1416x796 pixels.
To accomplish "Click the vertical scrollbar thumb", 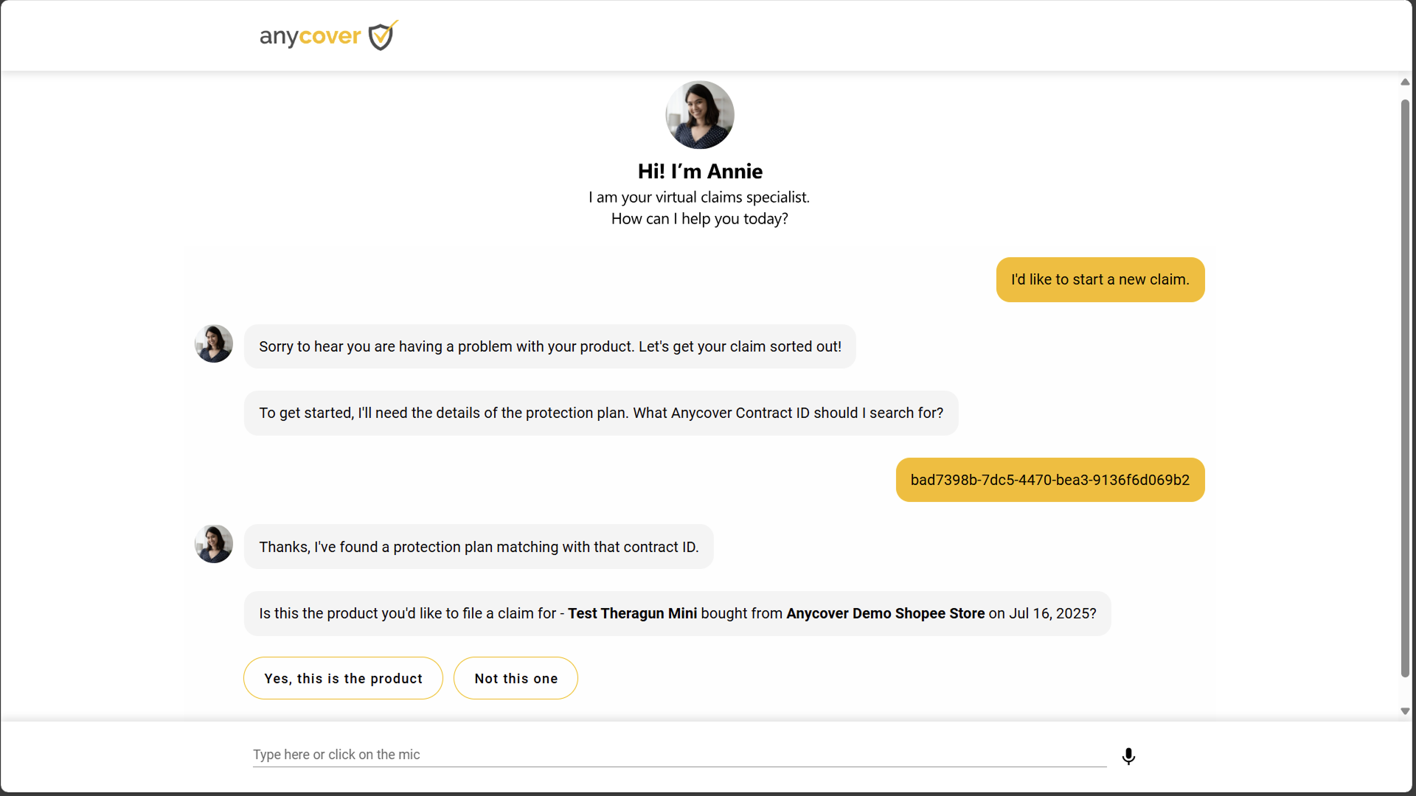I will (x=1405, y=388).
